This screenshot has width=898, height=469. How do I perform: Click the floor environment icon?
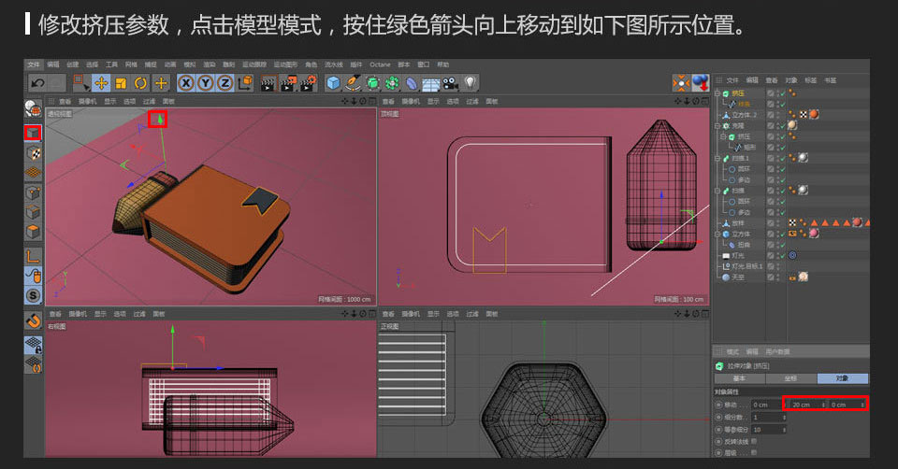coord(430,84)
